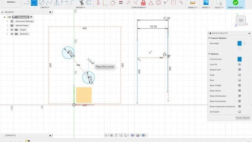Expand Sketches tree node
Viewport: 252px width, 142px height.
[7, 34]
